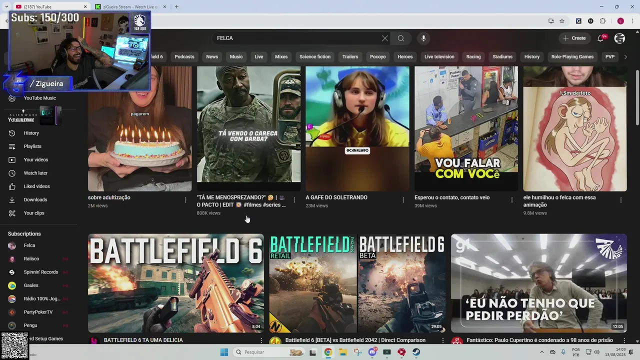Viewport: 640px width, 360px height.
Task: Open a new browser tab
Action: pyautogui.click(x=176, y=6)
